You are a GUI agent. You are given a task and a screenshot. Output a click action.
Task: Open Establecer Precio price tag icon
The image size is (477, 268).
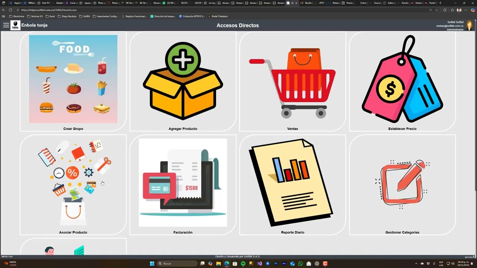tap(402, 79)
